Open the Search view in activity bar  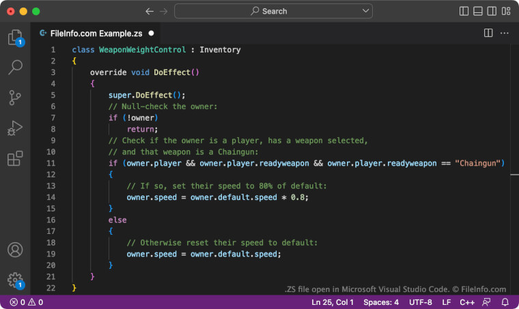coord(15,67)
